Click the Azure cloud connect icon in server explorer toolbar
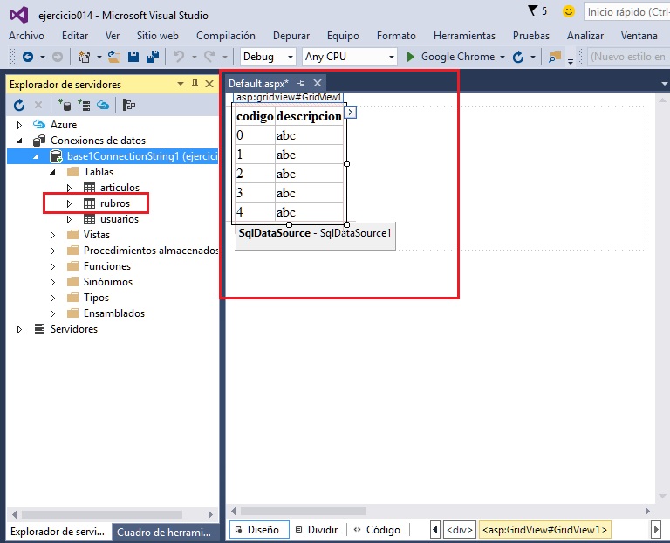This screenshot has height=543, width=670. (103, 105)
